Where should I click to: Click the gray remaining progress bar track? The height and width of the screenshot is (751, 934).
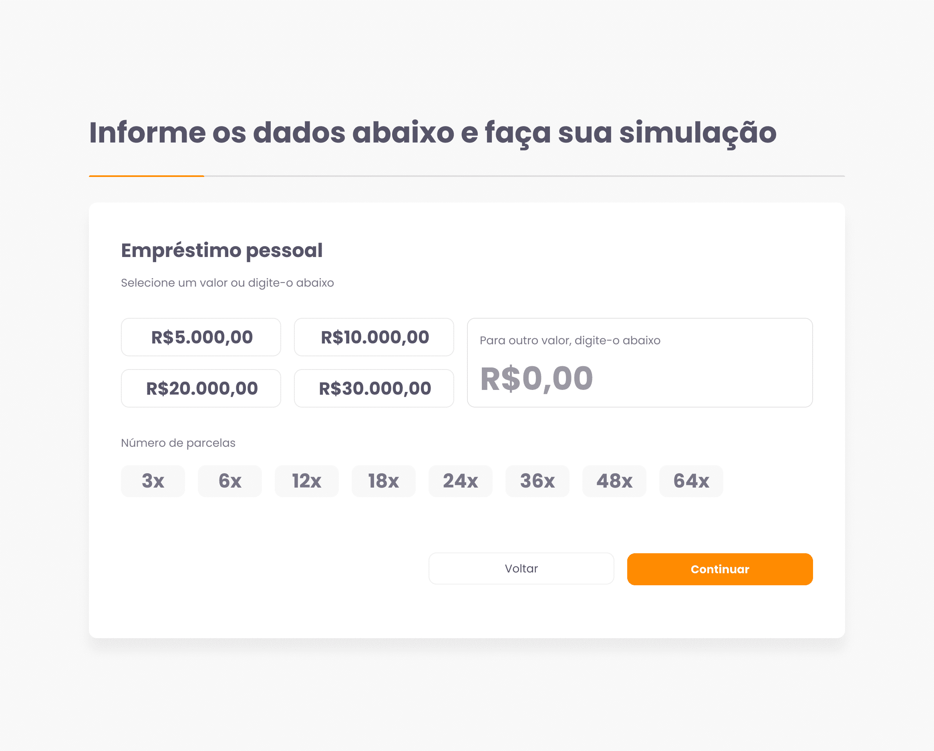(525, 176)
